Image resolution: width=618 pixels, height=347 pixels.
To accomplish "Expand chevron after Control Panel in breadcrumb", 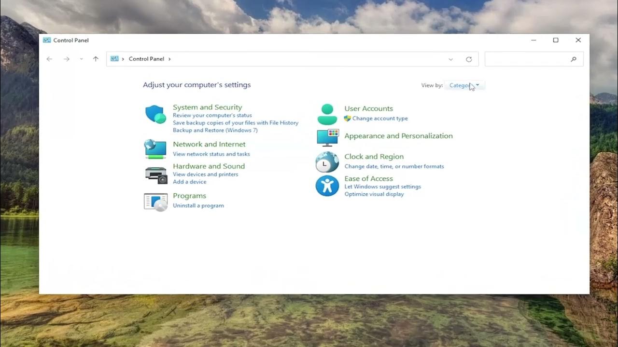I will pyautogui.click(x=169, y=59).
